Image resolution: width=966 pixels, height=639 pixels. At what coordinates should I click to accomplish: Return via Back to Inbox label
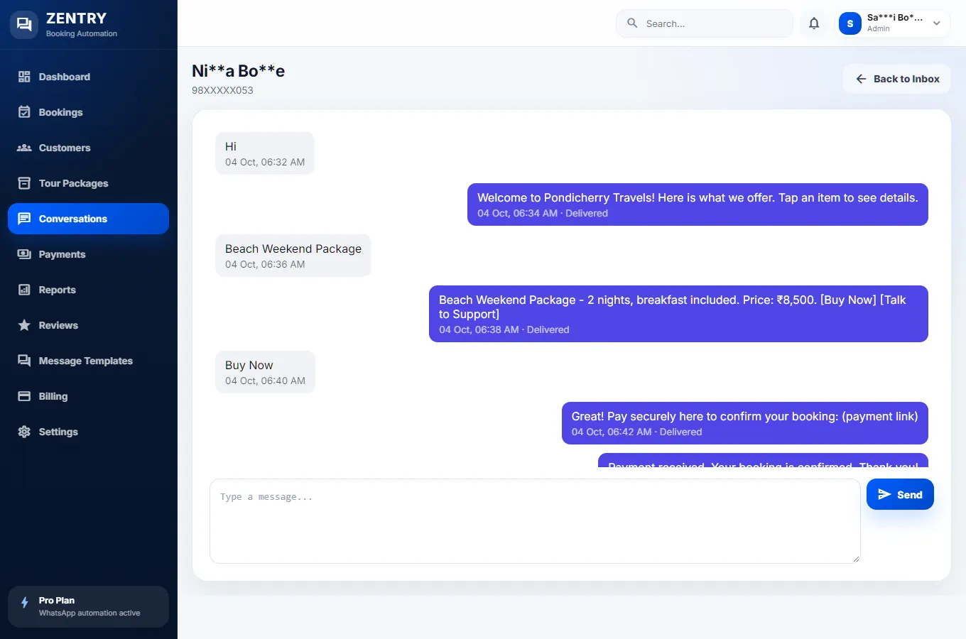pyautogui.click(x=906, y=79)
